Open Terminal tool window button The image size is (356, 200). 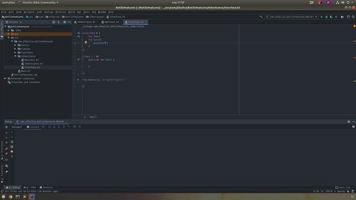point(46,188)
